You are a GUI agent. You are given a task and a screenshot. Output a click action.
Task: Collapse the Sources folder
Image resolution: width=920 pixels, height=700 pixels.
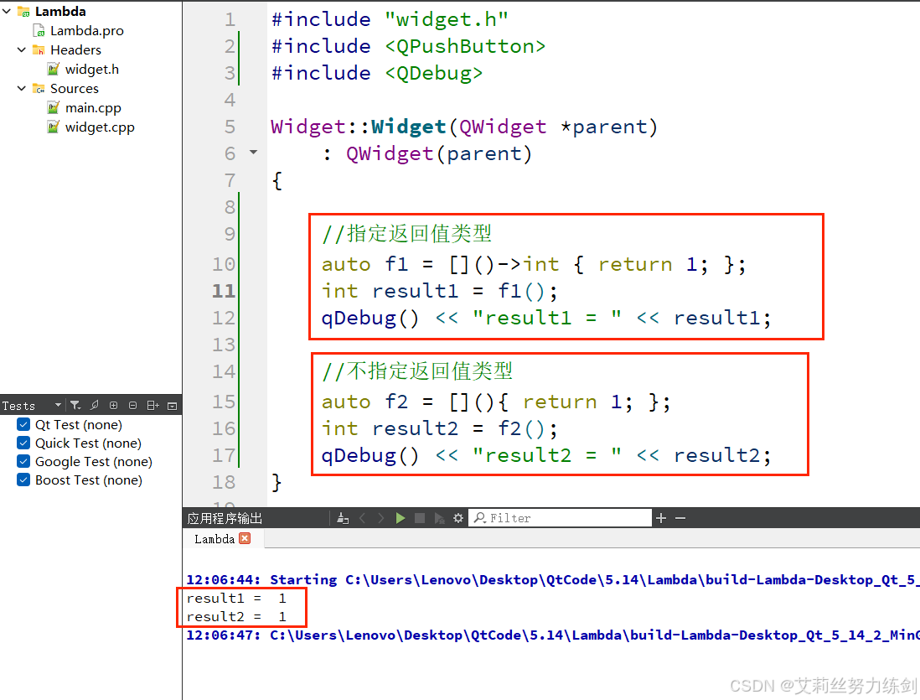pos(22,88)
